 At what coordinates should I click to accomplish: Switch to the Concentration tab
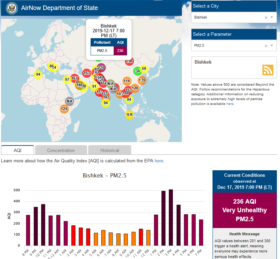[x=61, y=150]
